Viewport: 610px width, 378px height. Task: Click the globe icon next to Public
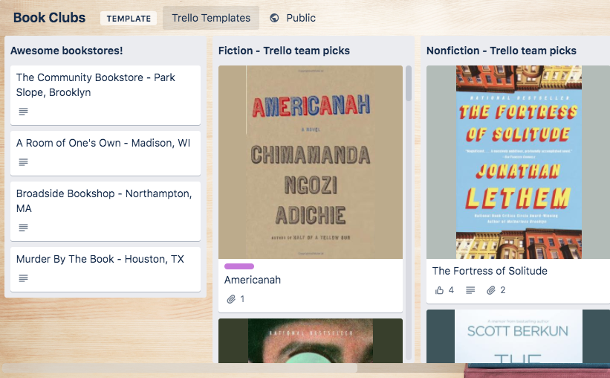tap(274, 18)
